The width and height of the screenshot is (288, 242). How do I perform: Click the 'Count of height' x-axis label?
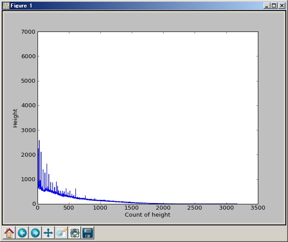[147, 215]
